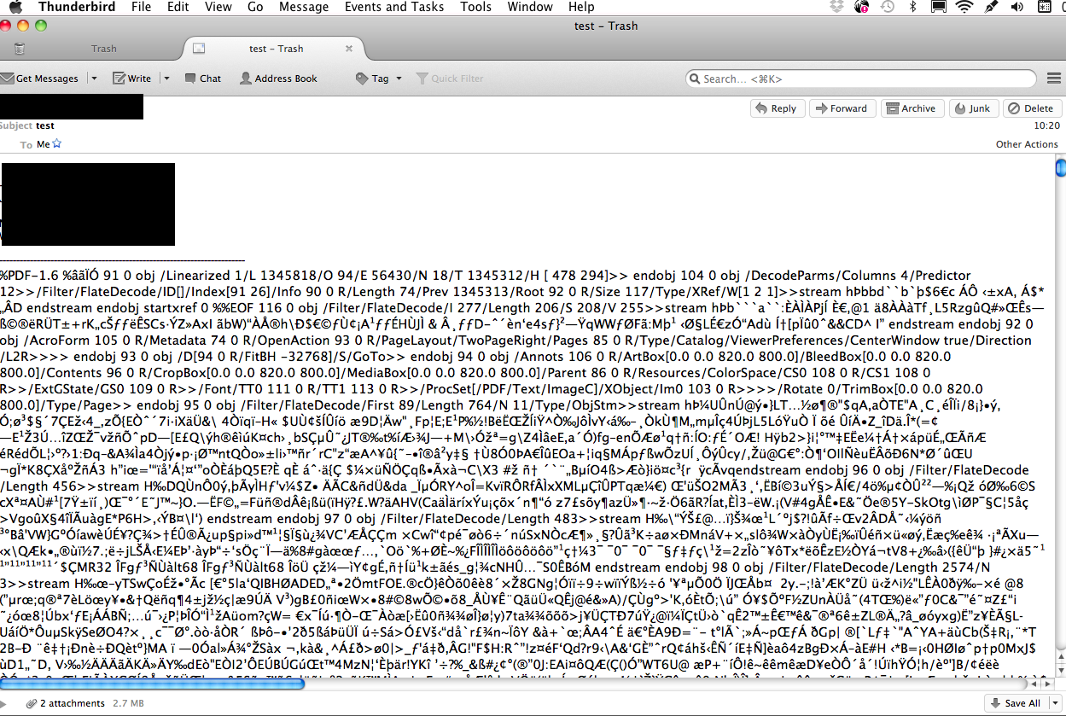Viewport: 1066px width, 716px height.
Task: Click the 2 attachments label
Action: coord(73,703)
